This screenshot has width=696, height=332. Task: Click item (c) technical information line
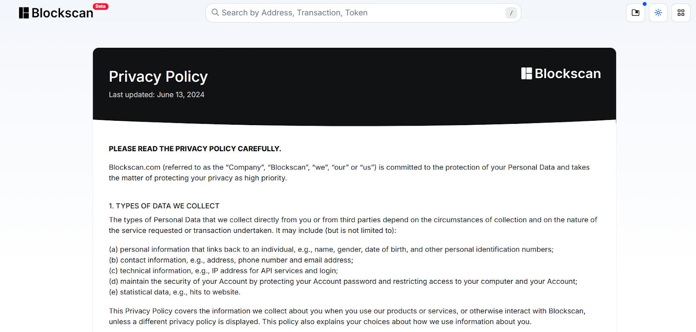223,271
